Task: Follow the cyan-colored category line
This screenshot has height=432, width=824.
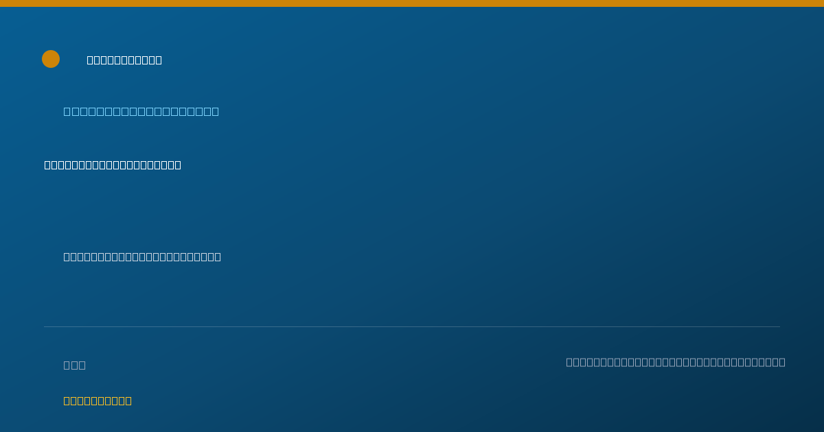Action: (x=141, y=111)
